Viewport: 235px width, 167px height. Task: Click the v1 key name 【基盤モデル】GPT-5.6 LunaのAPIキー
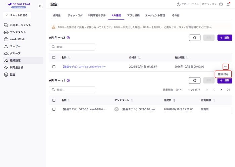click(x=84, y=109)
